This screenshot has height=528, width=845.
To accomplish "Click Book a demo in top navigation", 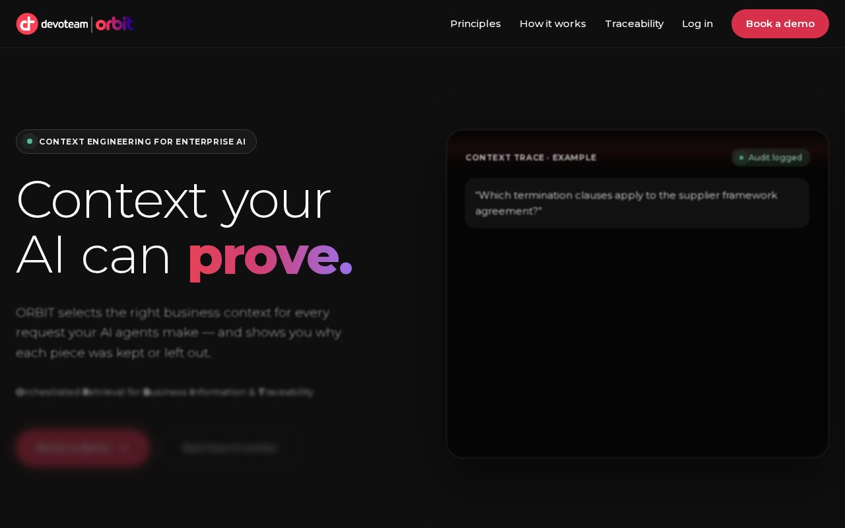I will (x=780, y=24).
